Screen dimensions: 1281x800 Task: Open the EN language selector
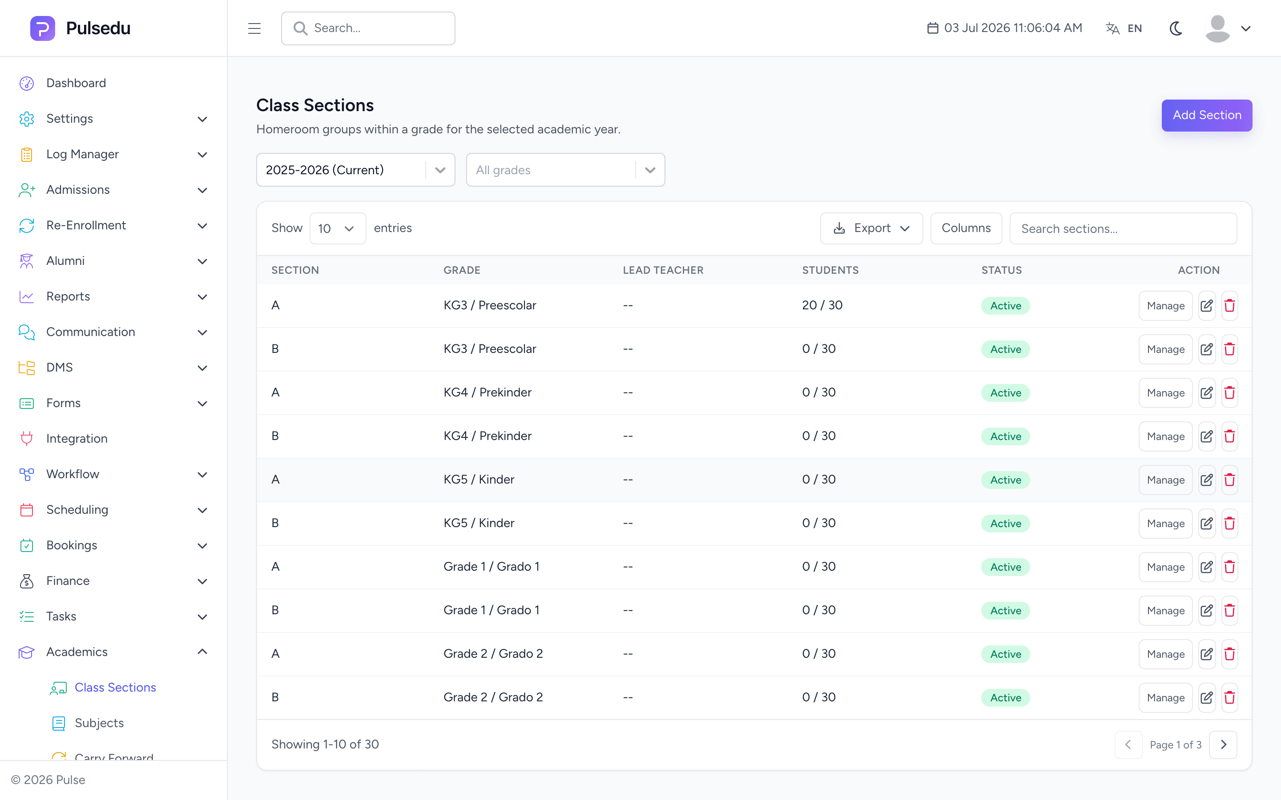point(1124,28)
